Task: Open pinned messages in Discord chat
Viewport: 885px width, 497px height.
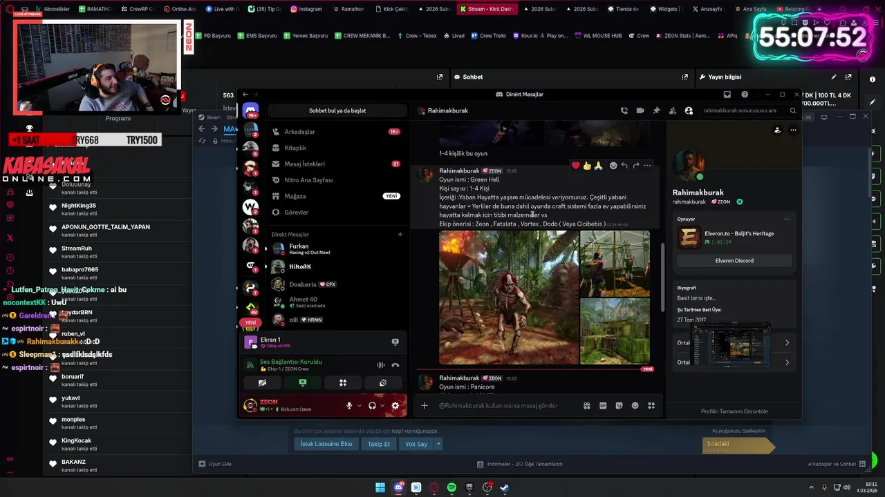Action: [x=656, y=110]
